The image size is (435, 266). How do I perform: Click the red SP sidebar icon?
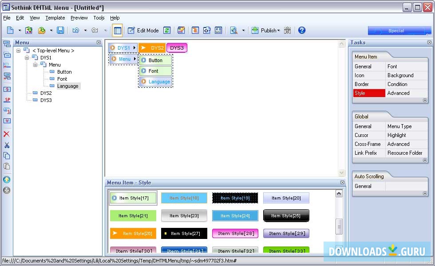(7, 100)
